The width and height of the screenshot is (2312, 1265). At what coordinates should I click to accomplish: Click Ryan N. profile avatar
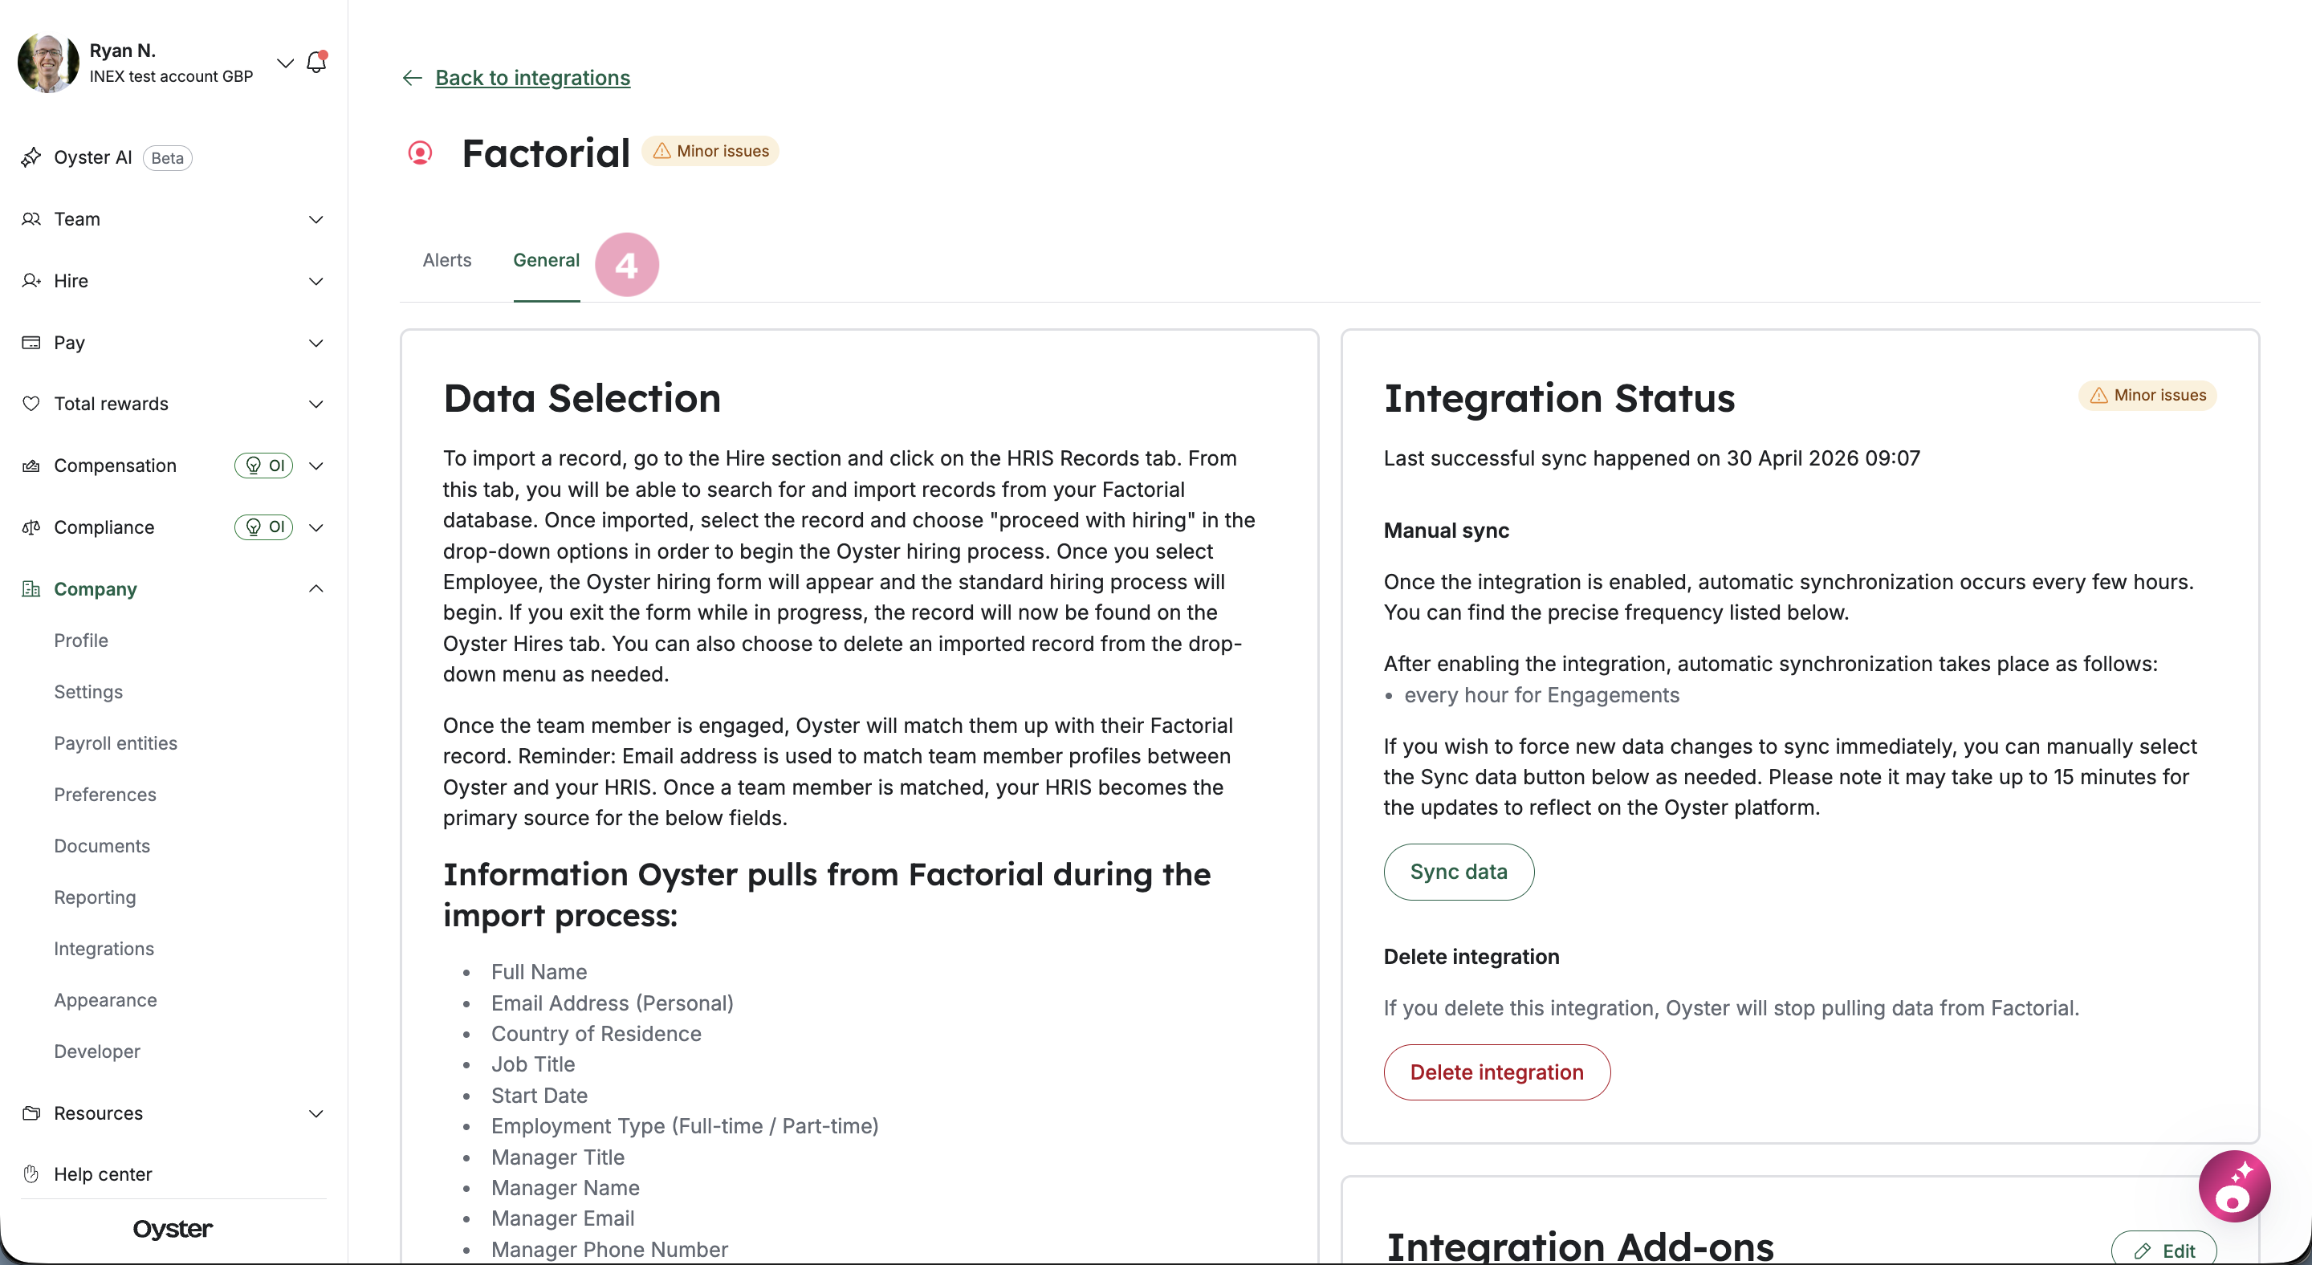point(48,63)
